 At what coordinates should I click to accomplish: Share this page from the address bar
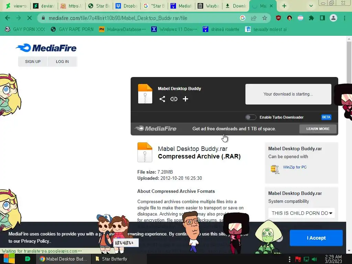click(x=254, y=18)
